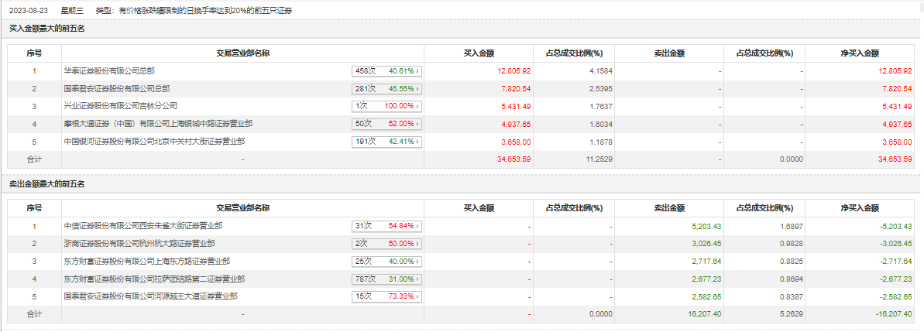The height and width of the screenshot is (332, 924).
Task: Expand the 50次 52.00% stats box
Action: (386, 124)
